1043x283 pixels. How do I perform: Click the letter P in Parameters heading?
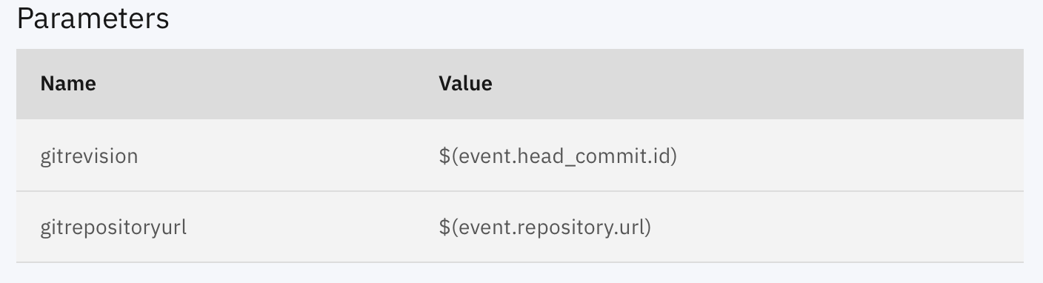[24, 19]
